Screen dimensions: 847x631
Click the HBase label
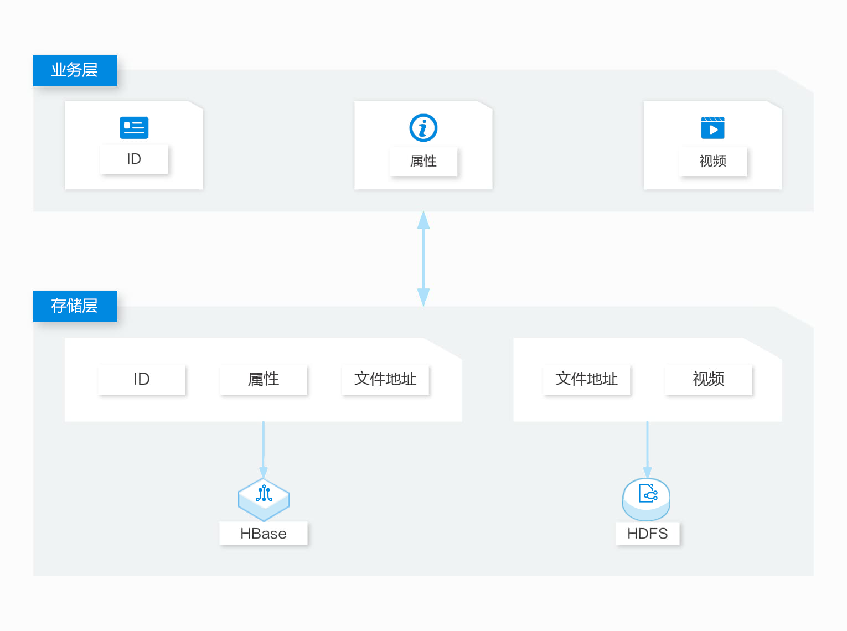coord(264,534)
